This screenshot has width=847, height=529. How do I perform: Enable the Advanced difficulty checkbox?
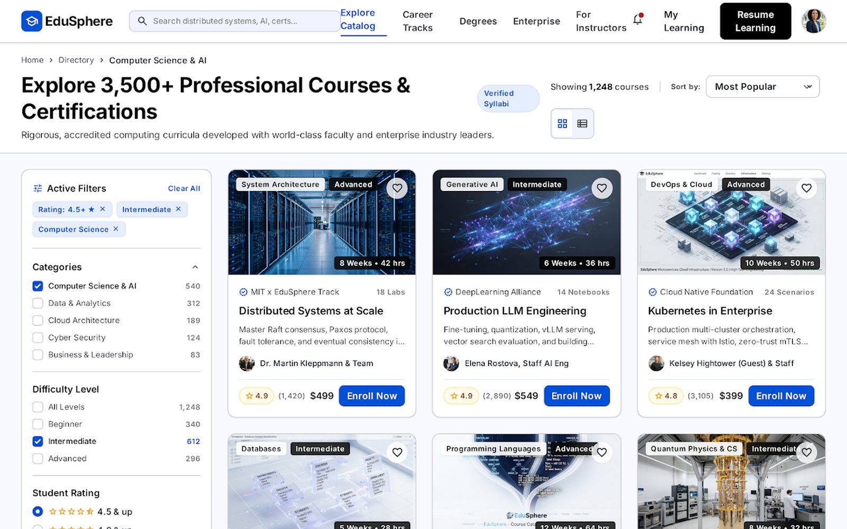tap(38, 459)
